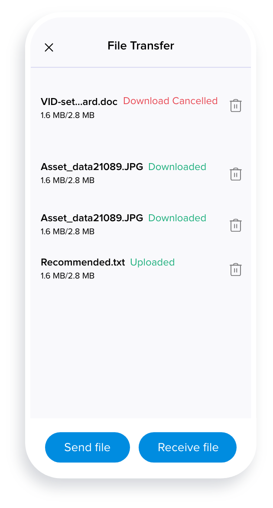273x508 pixels.
Task: Select the second Asset_data21089.JPG file name
Action: click(x=92, y=218)
